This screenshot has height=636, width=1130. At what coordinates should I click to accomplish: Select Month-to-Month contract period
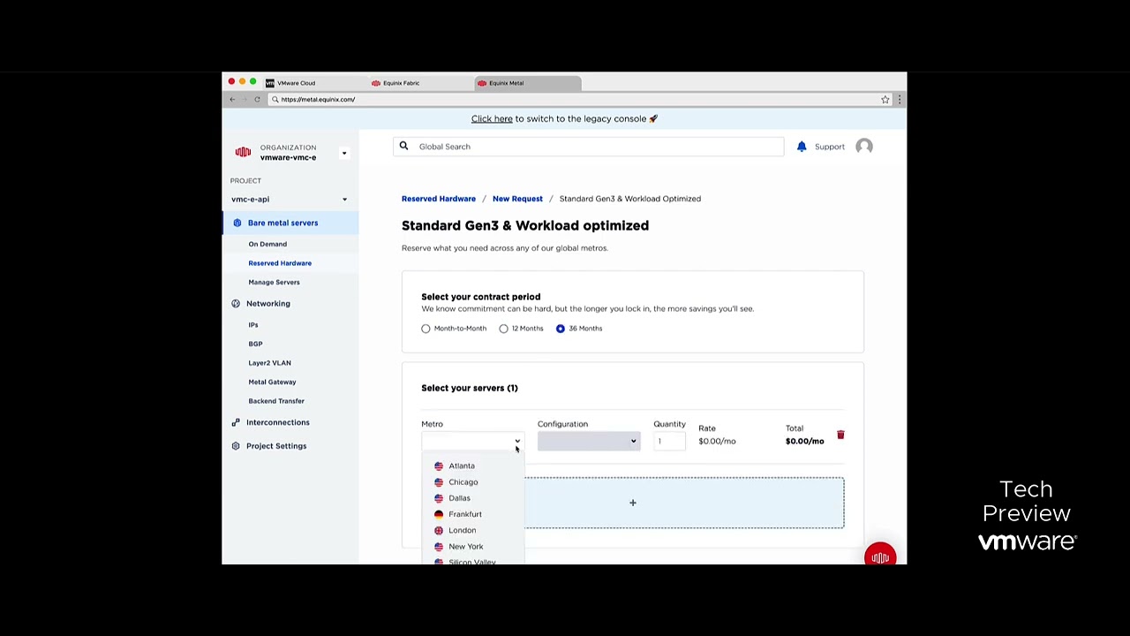(426, 329)
